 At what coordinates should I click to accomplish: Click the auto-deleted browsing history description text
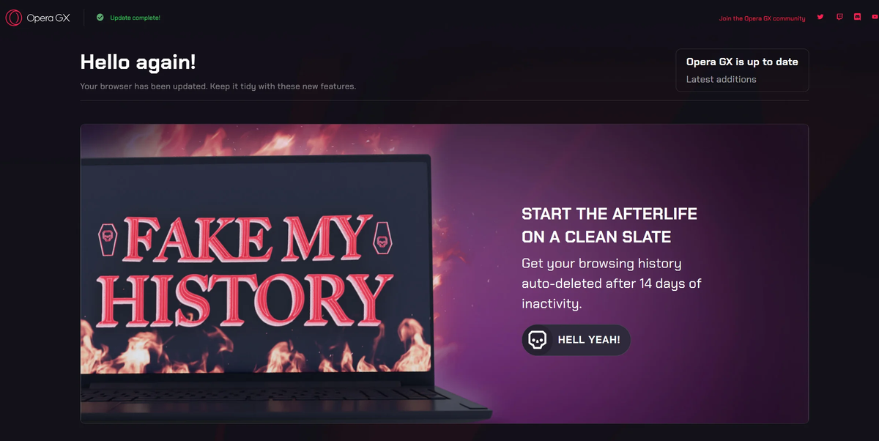612,283
